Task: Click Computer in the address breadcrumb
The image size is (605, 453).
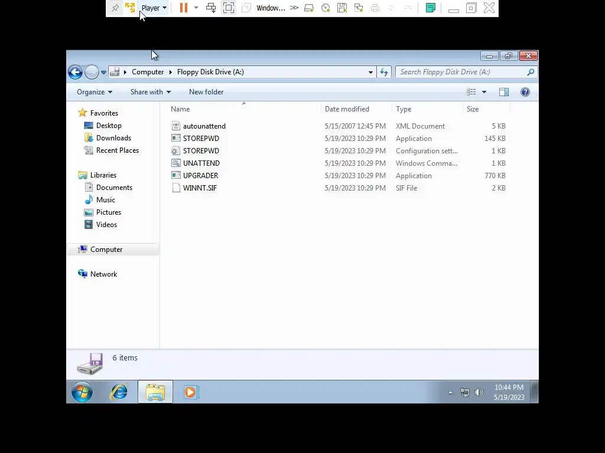Action: click(148, 72)
